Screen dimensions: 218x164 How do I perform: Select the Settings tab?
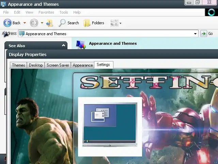[104, 65]
